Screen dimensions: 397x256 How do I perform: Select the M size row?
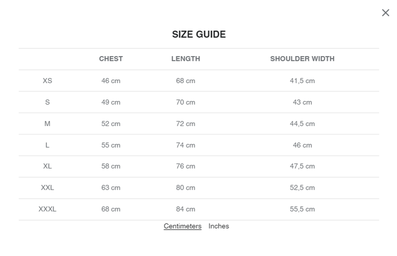tap(47, 124)
